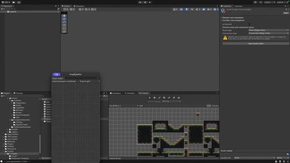Switch to the Simulator tab

(x=79, y=6)
